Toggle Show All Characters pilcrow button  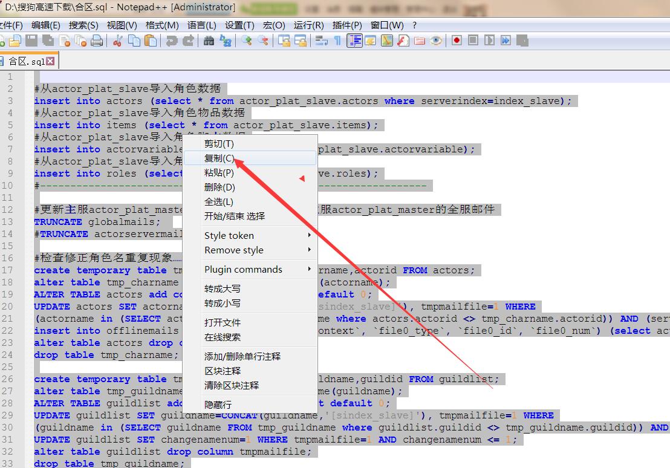click(x=337, y=41)
